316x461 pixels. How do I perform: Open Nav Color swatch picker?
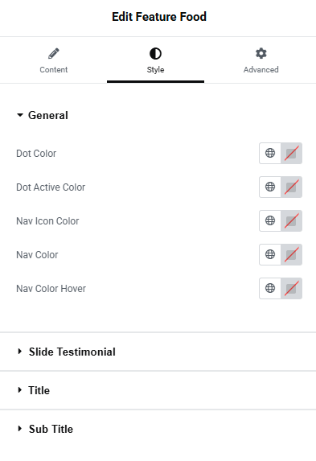[291, 254]
